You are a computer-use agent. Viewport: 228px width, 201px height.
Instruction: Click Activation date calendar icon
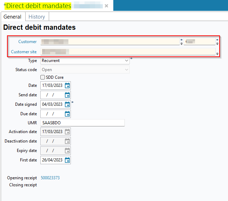[67, 132]
